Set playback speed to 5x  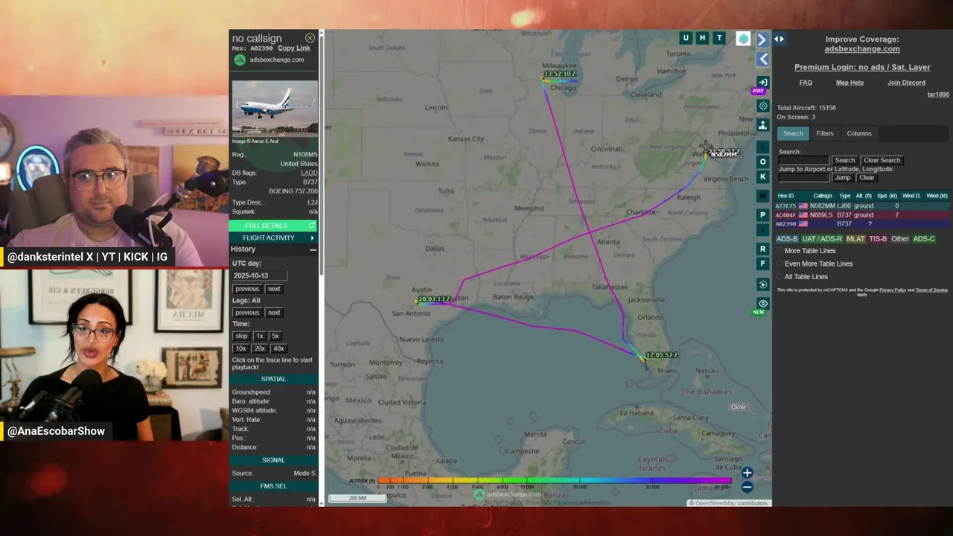click(275, 336)
